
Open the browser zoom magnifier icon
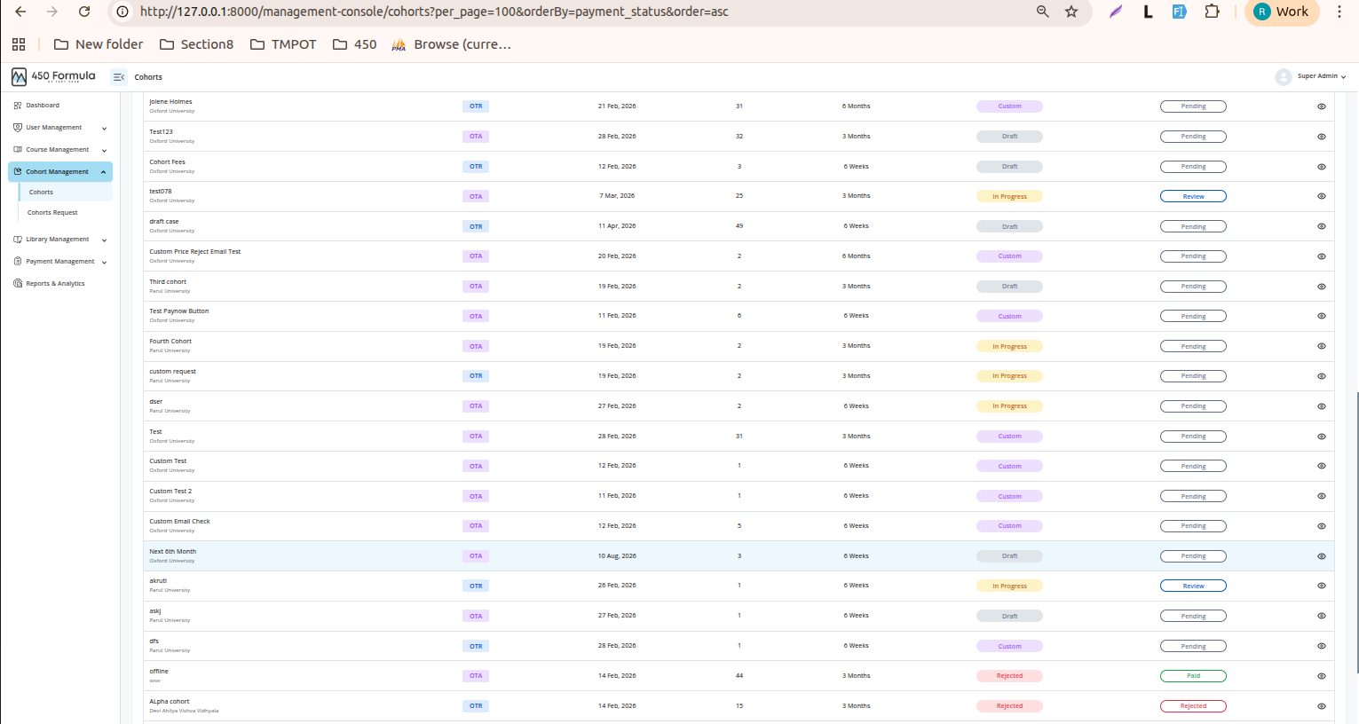click(x=1043, y=12)
